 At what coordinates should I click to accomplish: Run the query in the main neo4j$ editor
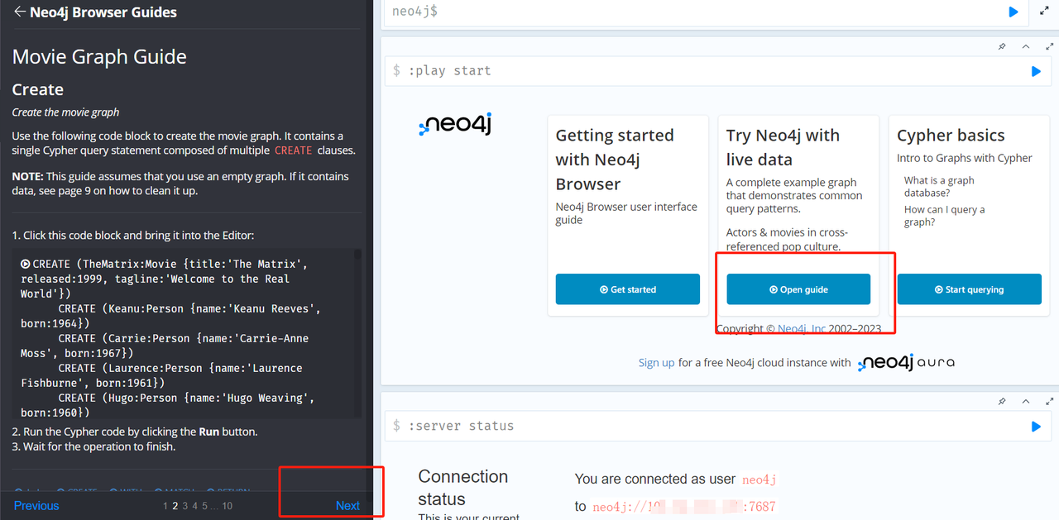click(1013, 12)
